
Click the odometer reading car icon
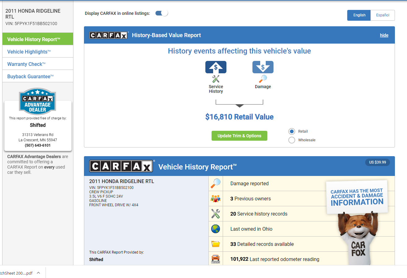pos(216,259)
